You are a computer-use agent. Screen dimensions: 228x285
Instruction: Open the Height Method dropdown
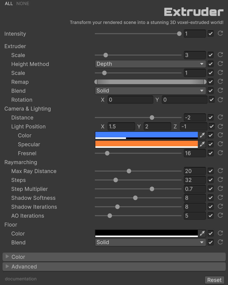(150, 64)
